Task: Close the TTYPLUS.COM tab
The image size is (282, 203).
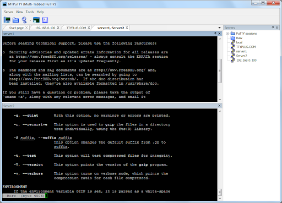Action: 89,28
